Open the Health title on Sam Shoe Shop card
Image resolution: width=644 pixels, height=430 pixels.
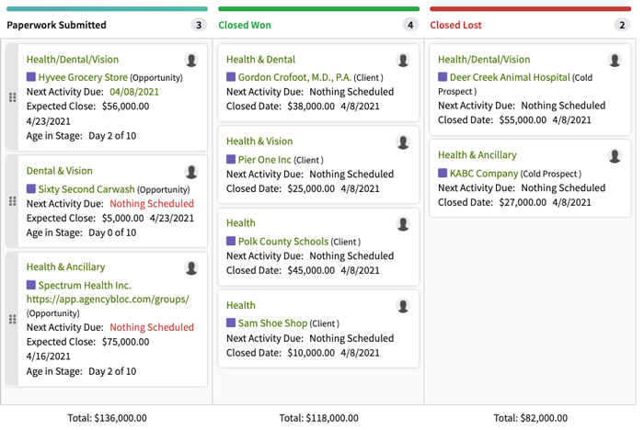click(241, 305)
